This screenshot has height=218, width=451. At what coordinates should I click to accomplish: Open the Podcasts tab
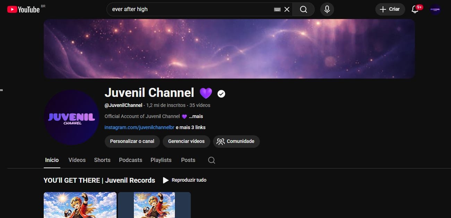(130, 160)
